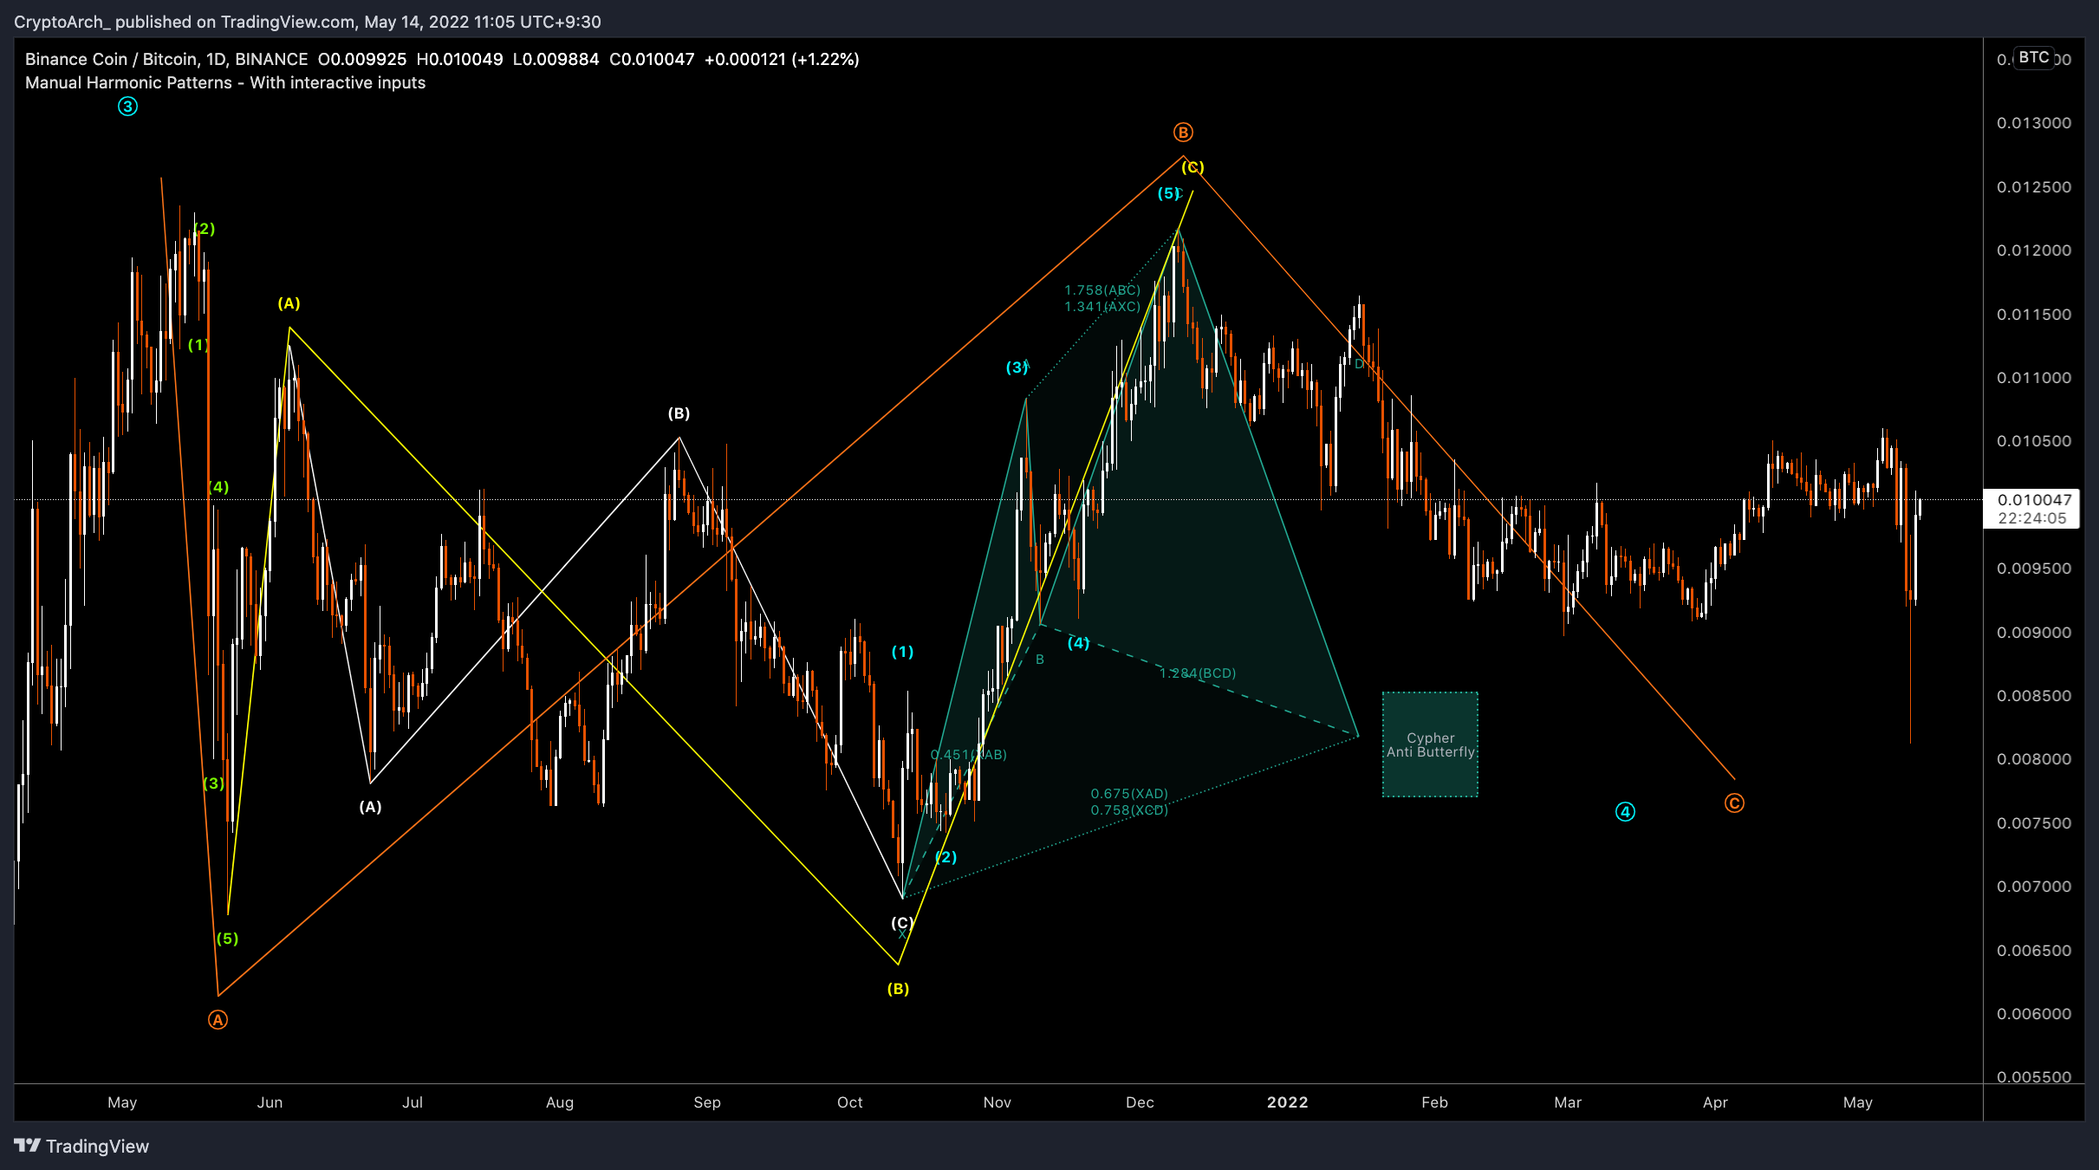Open the Binance Coin / Bitcoin symbol title
The height and width of the screenshot is (1170, 2099).
[x=166, y=59]
